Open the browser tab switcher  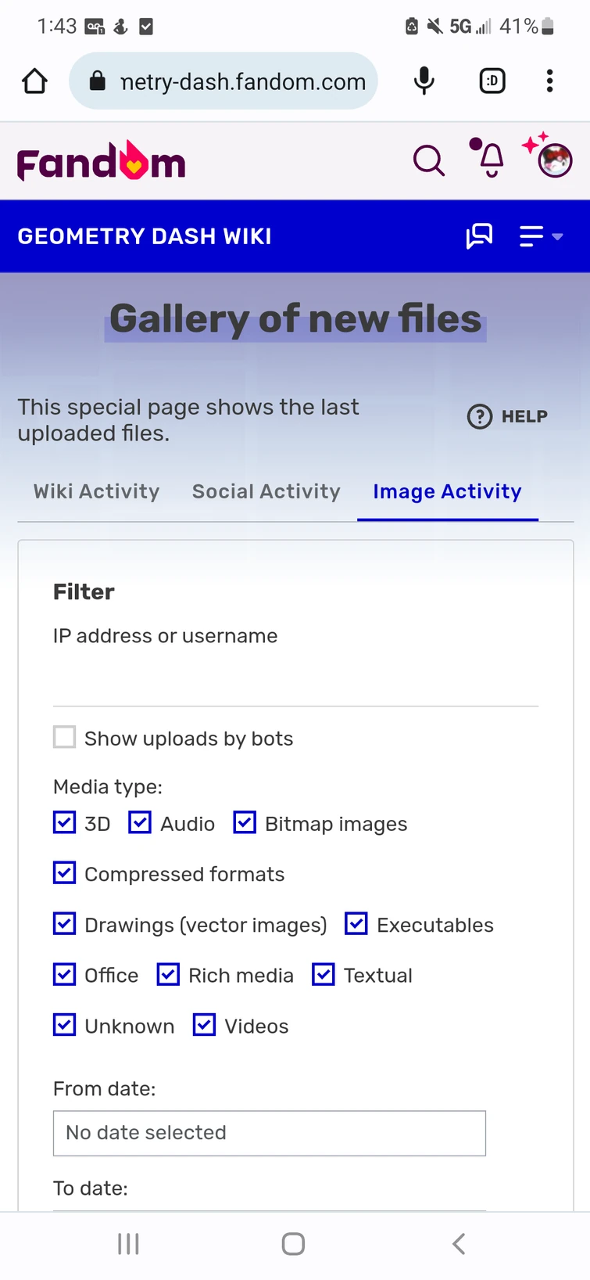492,81
